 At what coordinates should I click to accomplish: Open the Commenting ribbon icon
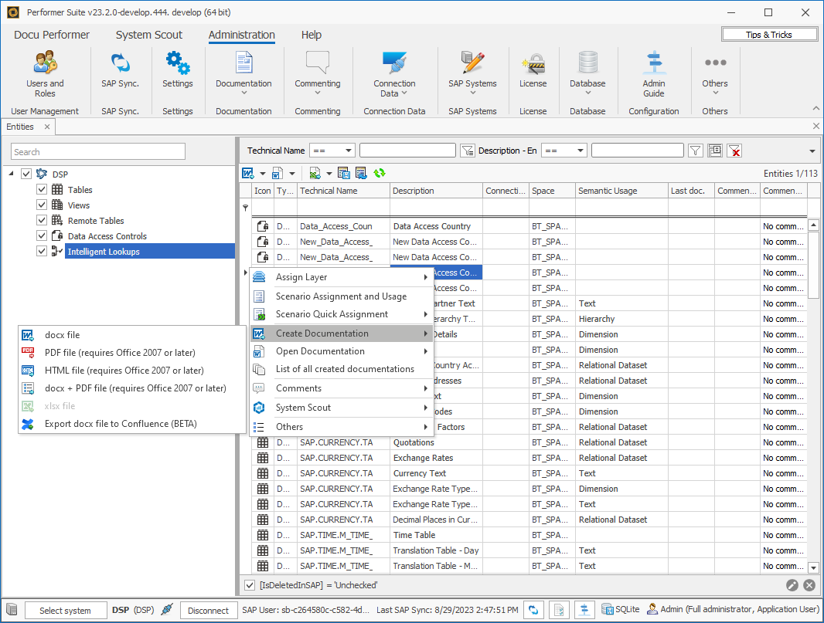(x=318, y=68)
